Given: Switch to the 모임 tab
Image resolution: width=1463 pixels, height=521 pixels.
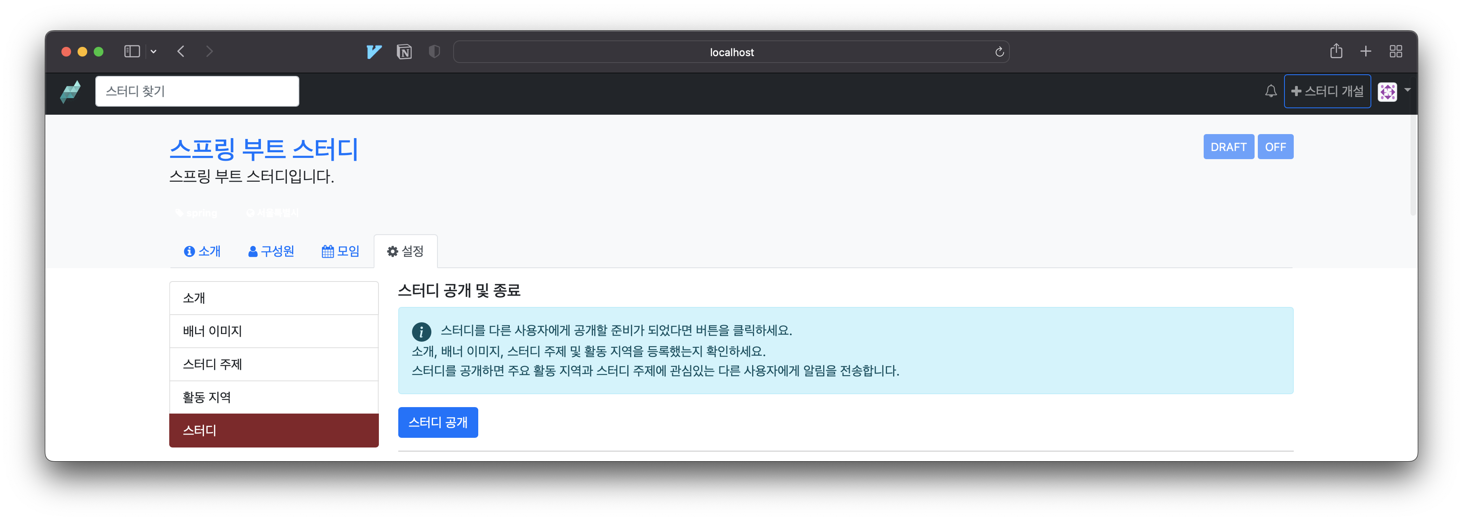Looking at the screenshot, I should tap(340, 251).
